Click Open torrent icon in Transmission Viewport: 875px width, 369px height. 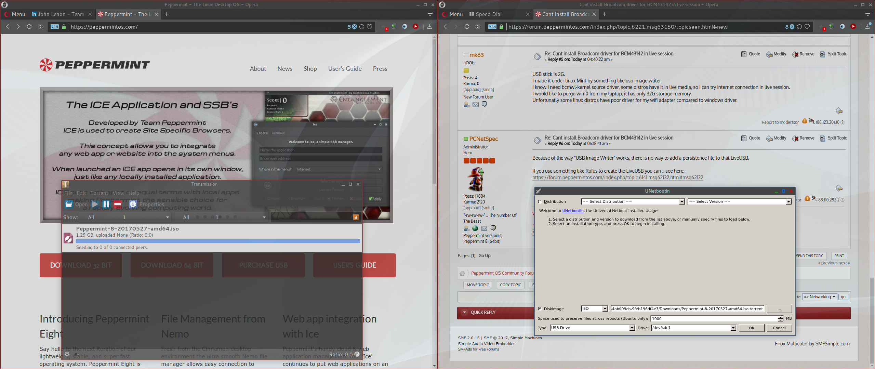click(x=69, y=204)
